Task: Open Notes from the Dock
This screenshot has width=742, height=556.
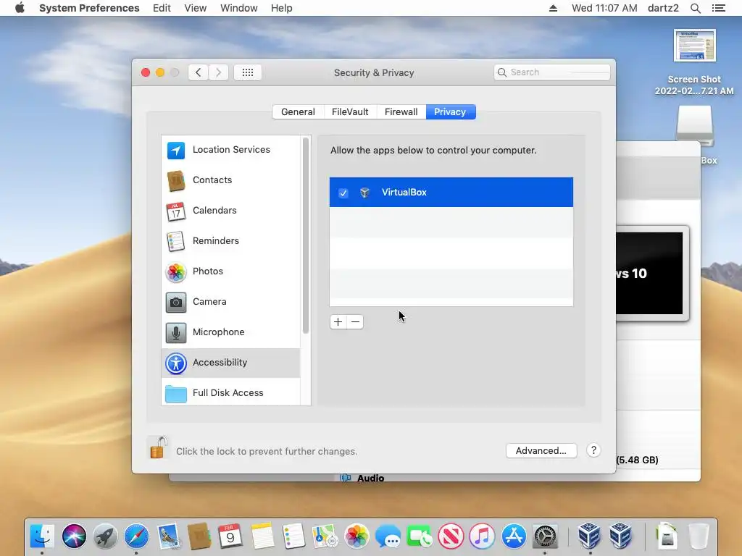Action: coord(262,536)
